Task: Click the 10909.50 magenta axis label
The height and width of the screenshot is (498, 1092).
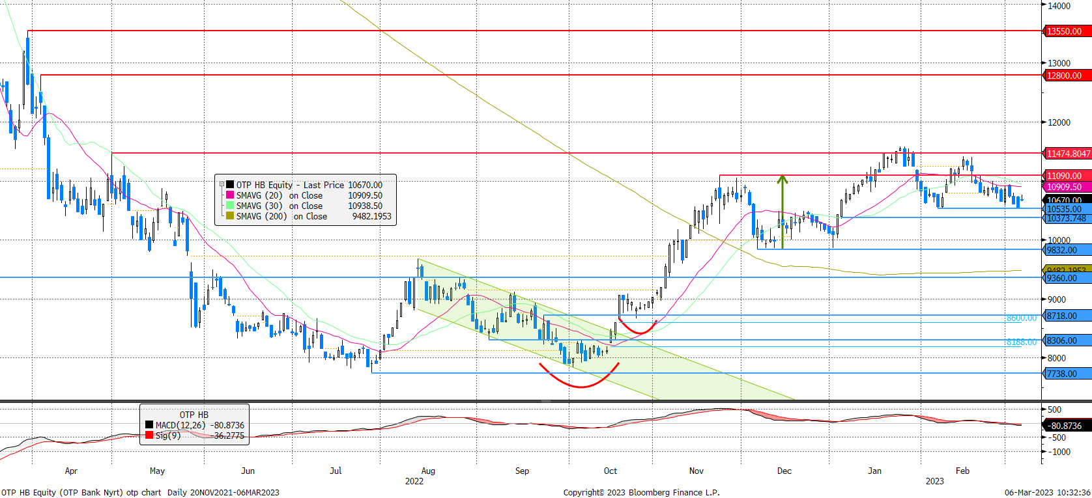Action: (x=1067, y=187)
